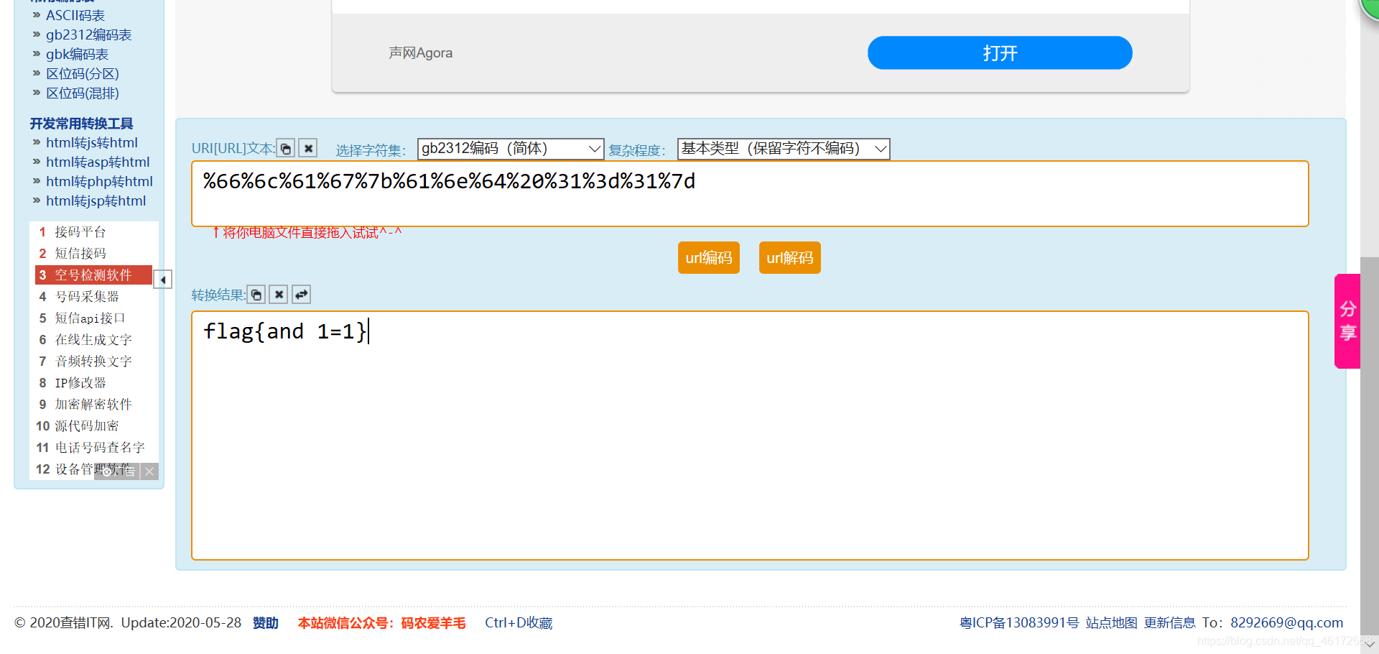Open the gb2312编码 charset dropdown
This screenshot has height=654, width=1379.
point(511,149)
